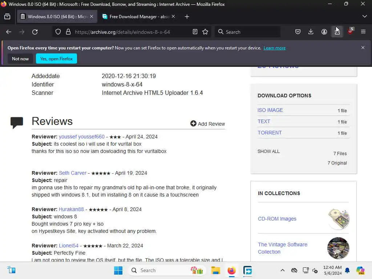This screenshot has width=372, height=279.
Task: Open the CD-ROM Images collection link
Action: coord(277,219)
